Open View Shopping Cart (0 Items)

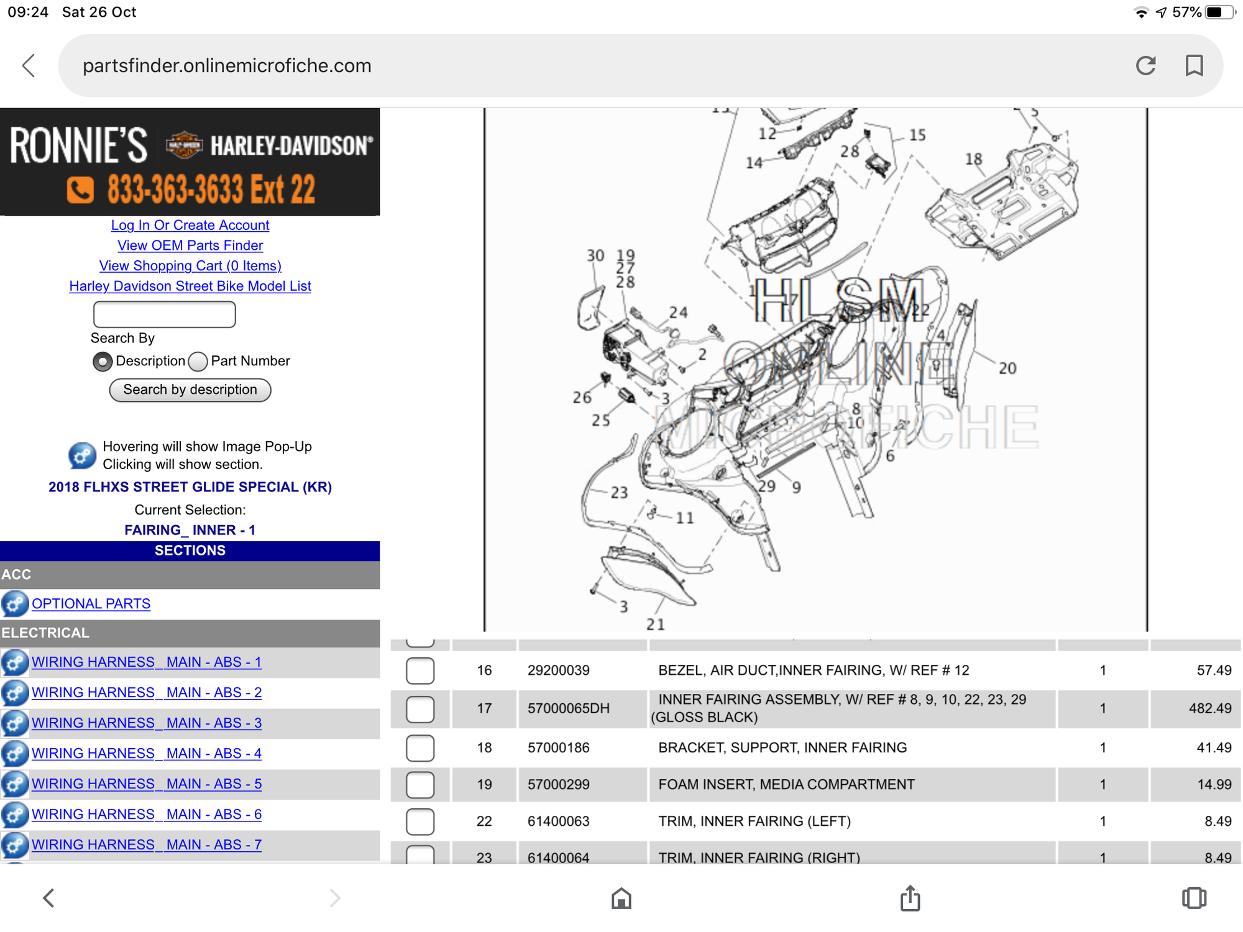(190, 265)
